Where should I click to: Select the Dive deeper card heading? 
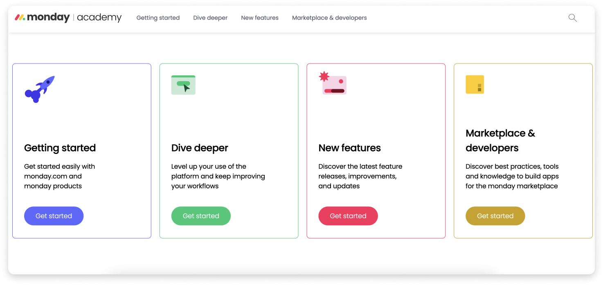200,148
